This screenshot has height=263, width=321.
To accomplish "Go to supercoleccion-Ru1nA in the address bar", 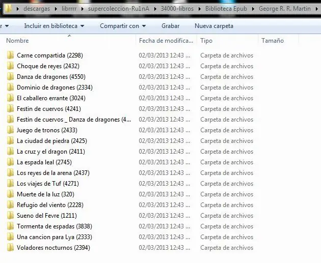I will point(119,9).
